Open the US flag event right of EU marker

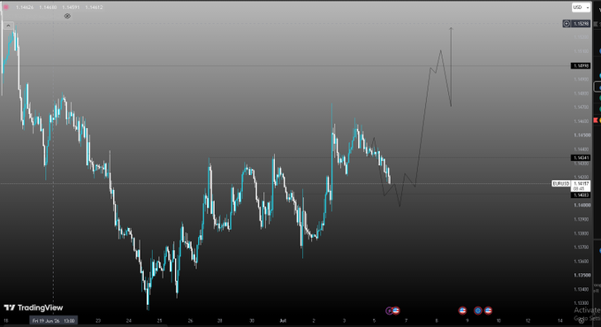tap(488, 310)
